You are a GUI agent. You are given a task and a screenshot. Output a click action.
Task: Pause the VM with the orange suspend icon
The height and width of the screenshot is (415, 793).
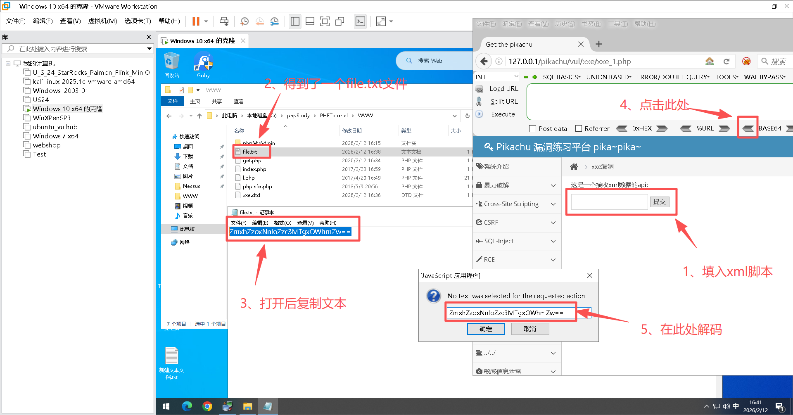coord(196,21)
